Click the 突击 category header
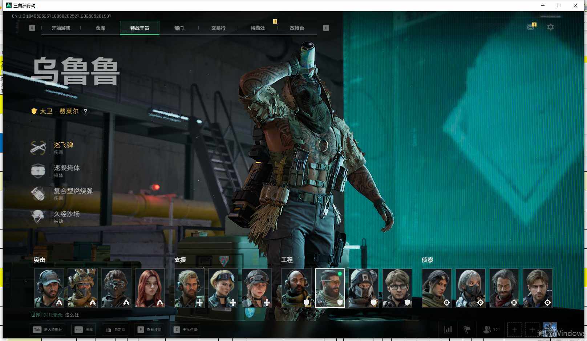Screen dimensions: 587x341 40,260
